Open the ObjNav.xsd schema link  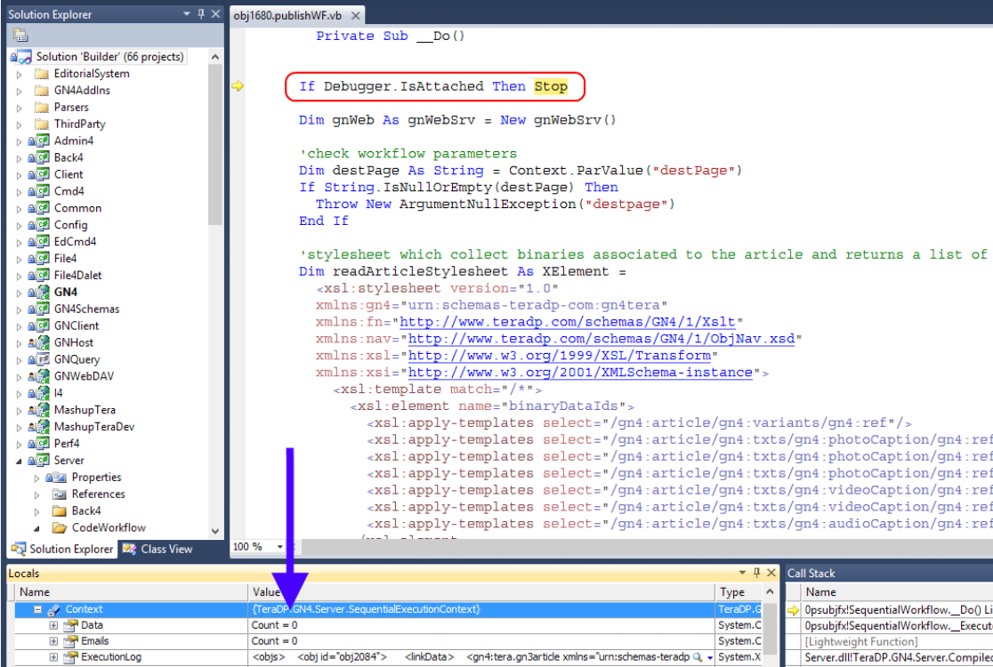pos(601,339)
